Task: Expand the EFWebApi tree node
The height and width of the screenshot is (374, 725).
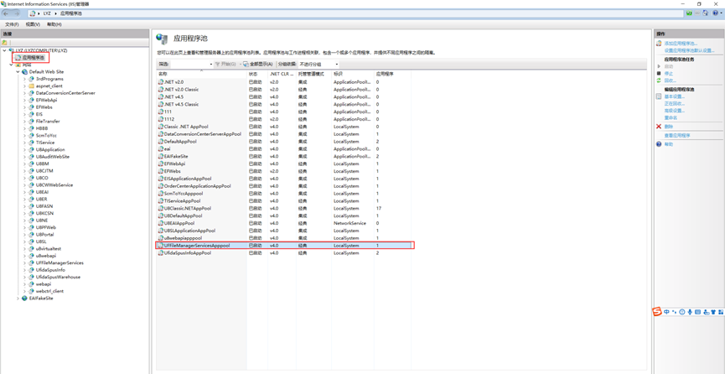Action: (24, 100)
